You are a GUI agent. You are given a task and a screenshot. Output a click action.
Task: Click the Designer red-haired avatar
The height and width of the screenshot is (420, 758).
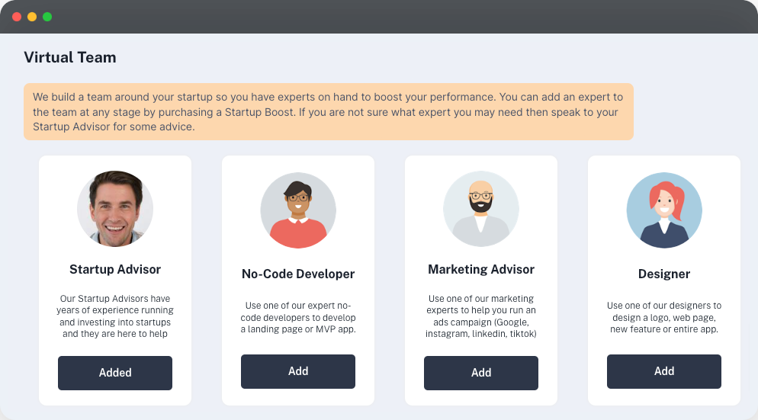coord(664,210)
